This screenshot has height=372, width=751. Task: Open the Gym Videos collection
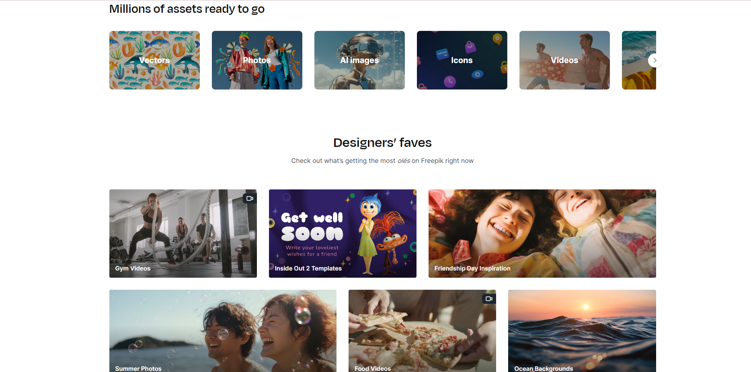183,234
